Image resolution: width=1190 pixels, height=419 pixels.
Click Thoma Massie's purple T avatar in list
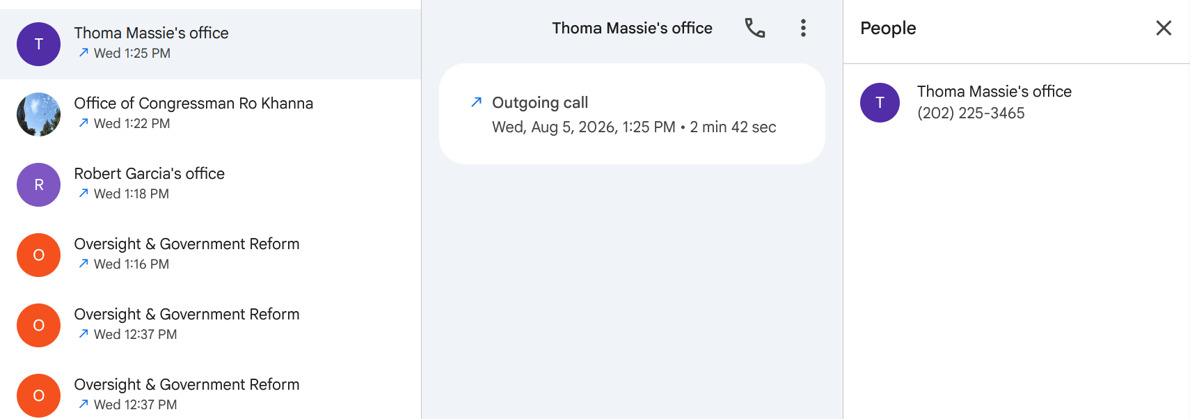[39, 44]
